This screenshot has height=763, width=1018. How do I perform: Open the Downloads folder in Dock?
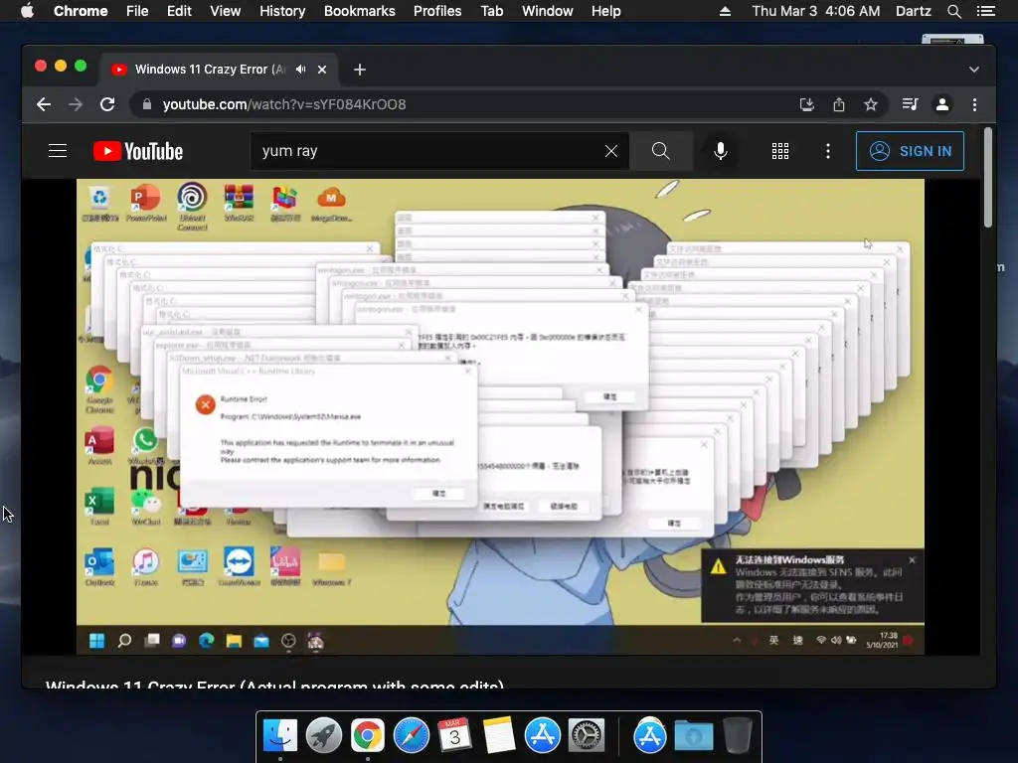pos(693,736)
